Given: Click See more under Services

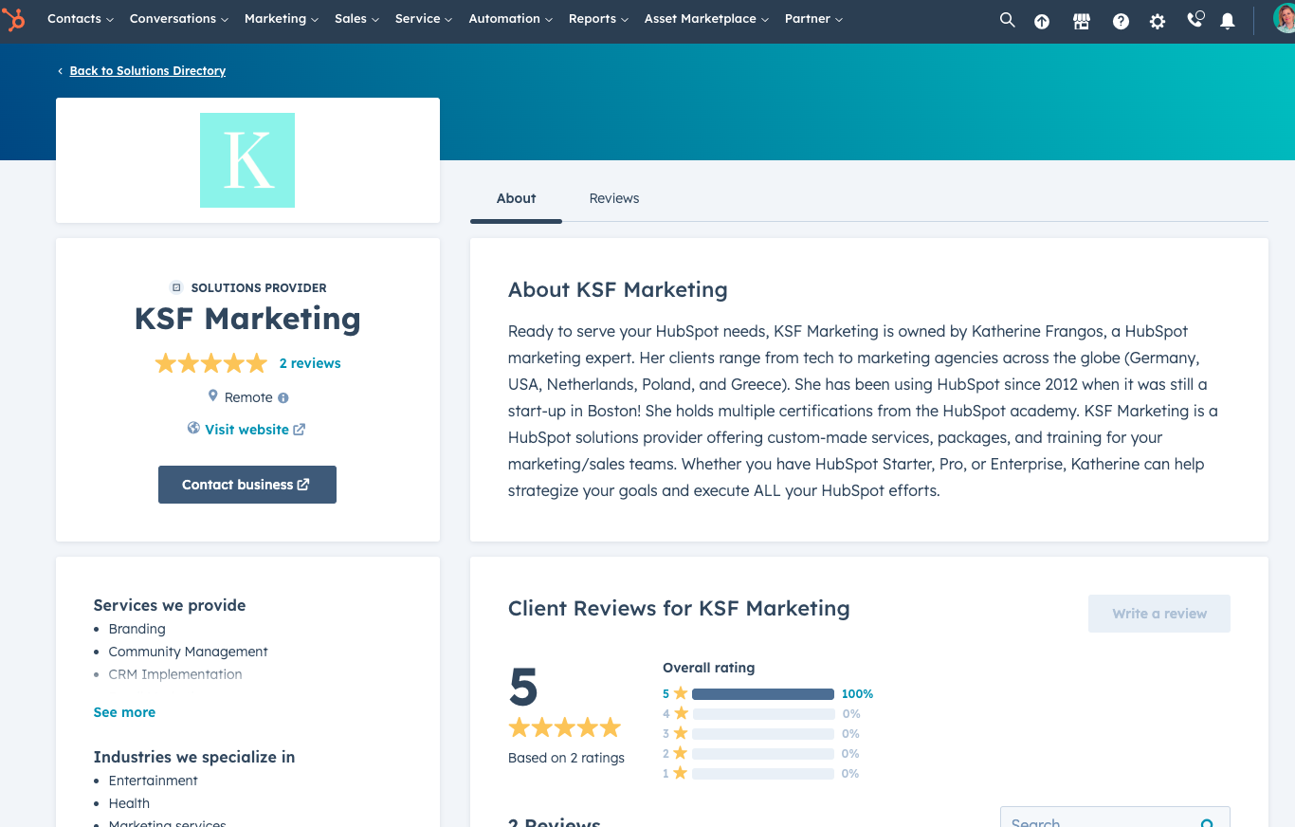Looking at the screenshot, I should pyautogui.click(x=124, y=712).
